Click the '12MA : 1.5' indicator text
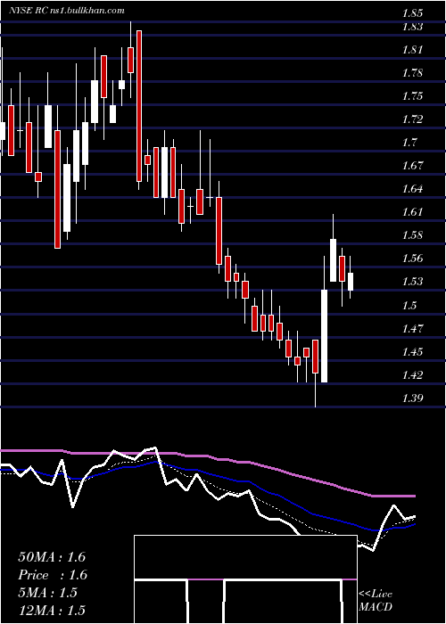The height and width of the screenshot is (624, 446). click(x=52, y=611)
